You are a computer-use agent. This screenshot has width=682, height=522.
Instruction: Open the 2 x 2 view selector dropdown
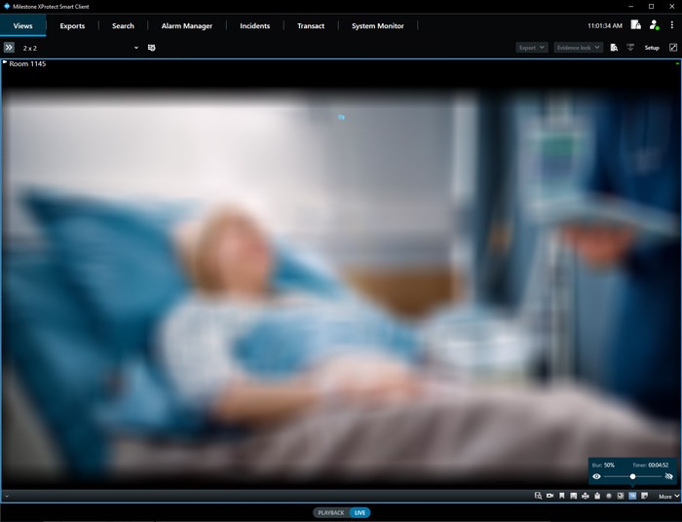click(x=81, y=48)
